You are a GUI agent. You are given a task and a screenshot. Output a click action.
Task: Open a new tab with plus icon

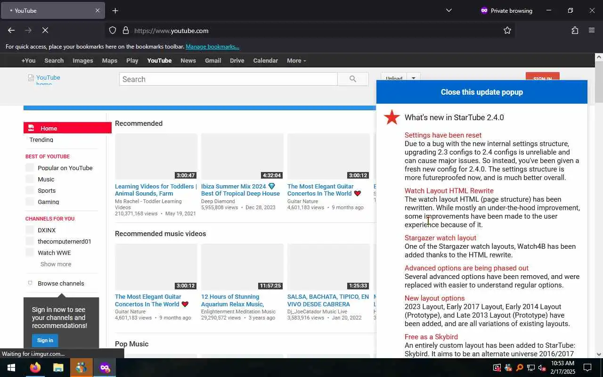(x=115, y=10)
